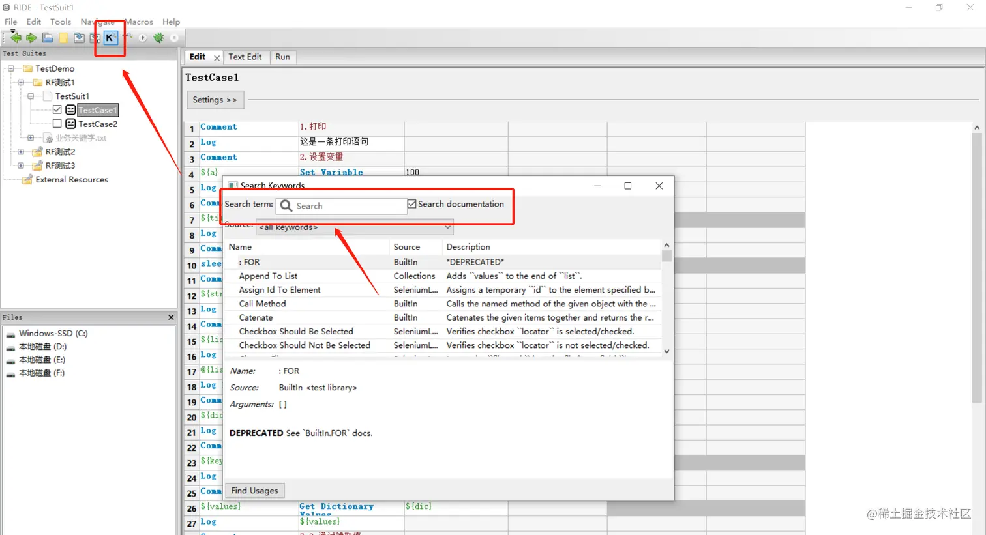Sort keywords by Description column header

[x=552, y=247]
